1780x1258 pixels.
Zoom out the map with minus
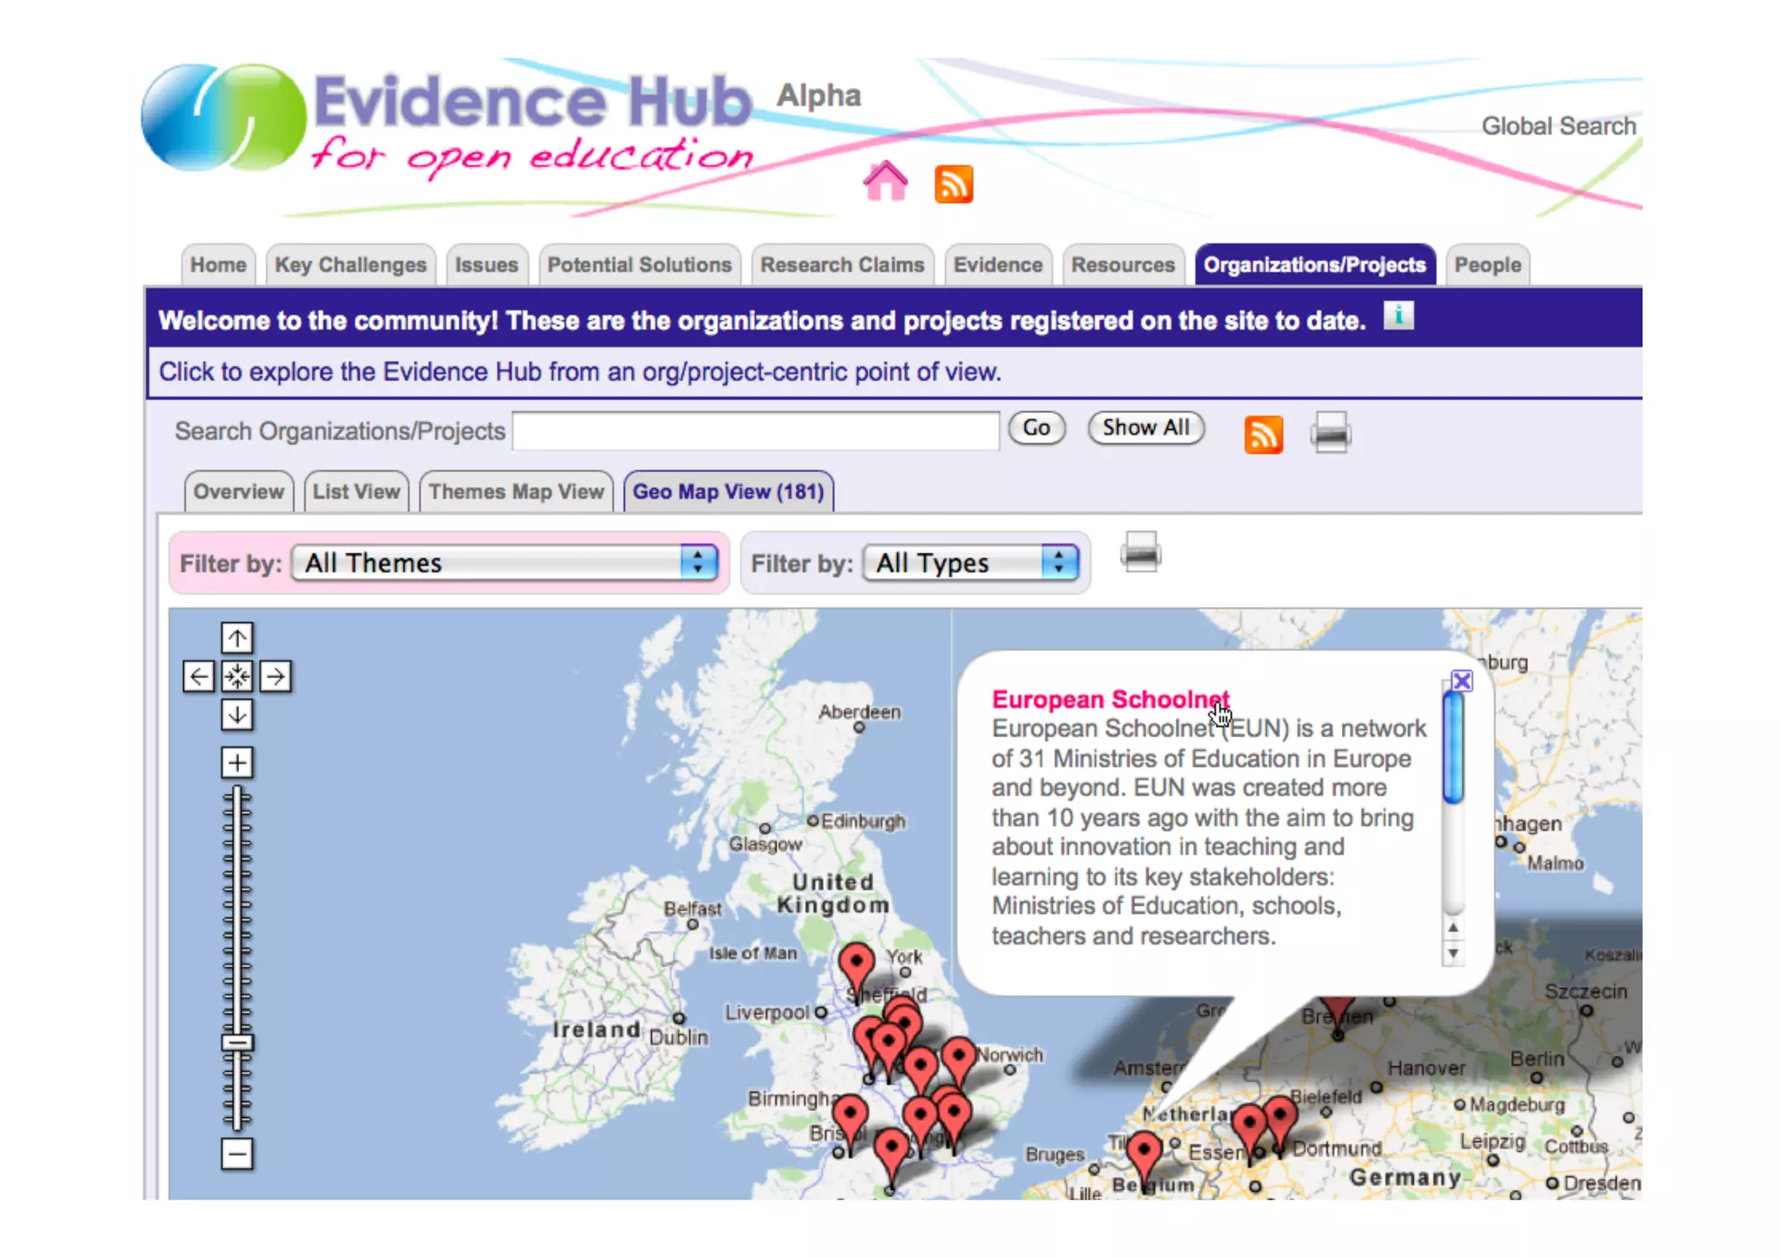(236, 1154)
